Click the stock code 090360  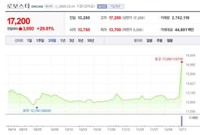pos(37,7)
